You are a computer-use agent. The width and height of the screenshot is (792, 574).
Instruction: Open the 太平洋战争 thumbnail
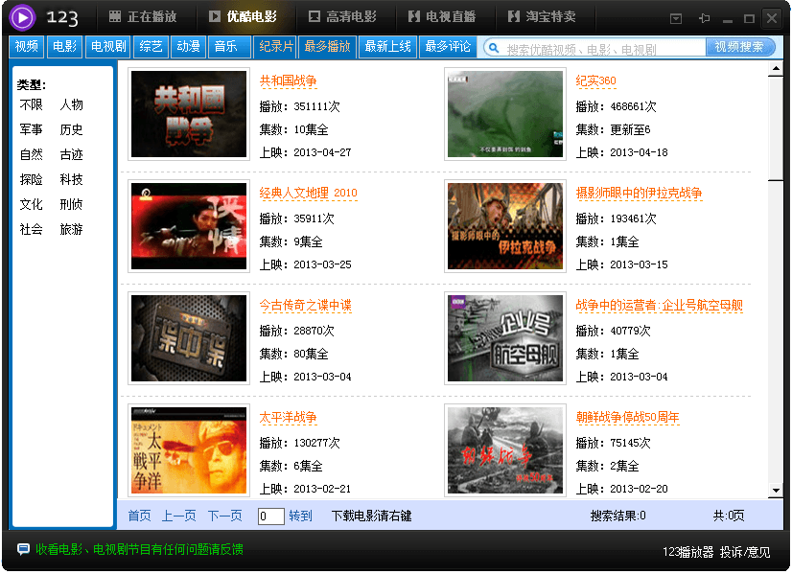pyautogui.click(x=189, y=450)
